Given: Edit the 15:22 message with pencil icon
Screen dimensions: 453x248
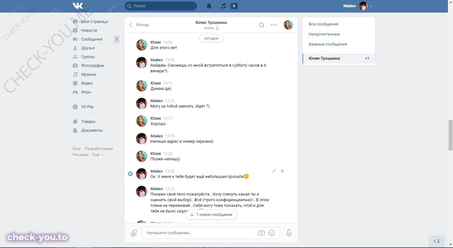Looking at the screenshot, I should tap(274, 171).
